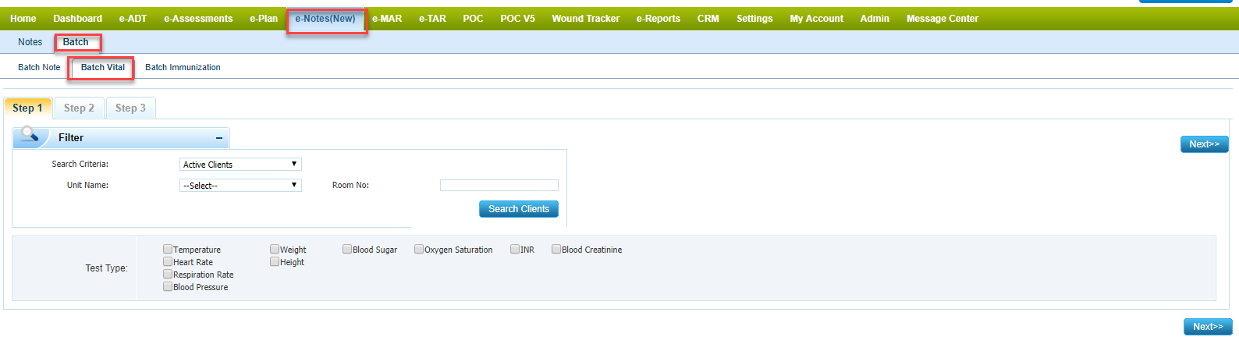Click the top Next>> button
Screen dimensions: 1239x344
[x=1204, y=144]
